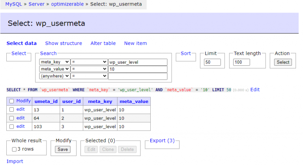Edit the row with user_id 2
Screen dimensions: 303x166
(21, 118)
